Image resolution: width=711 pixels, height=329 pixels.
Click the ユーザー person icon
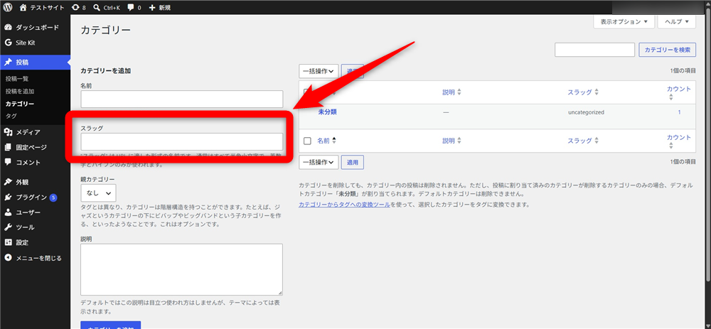point(8,212)
